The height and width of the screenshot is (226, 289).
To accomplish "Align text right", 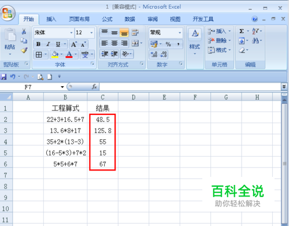I will pos(124,43).
